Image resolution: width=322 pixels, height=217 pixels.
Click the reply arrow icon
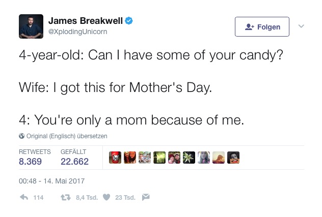(23, 198)
